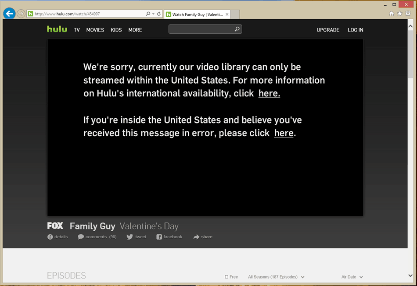Screen dimensions: 417x286
Task: Click the Facebook share icon
Action: 159,237
